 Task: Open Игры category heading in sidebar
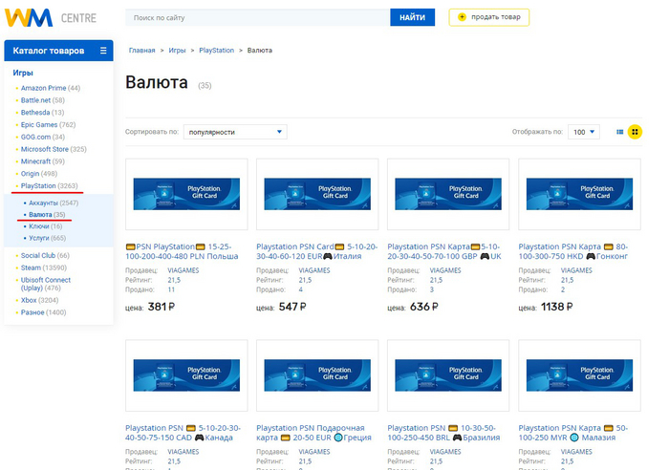[23, 73]
